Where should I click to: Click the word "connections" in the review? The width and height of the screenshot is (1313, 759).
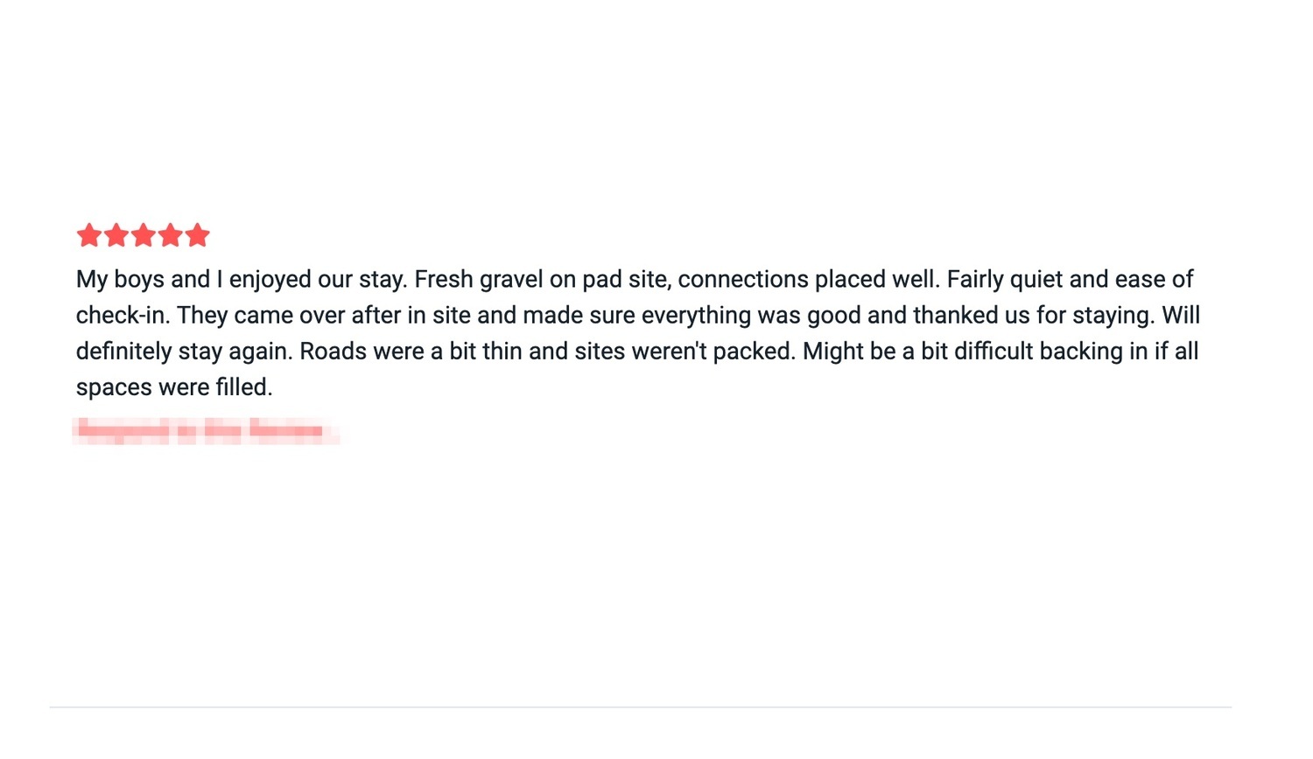click(x=743, y=280)
